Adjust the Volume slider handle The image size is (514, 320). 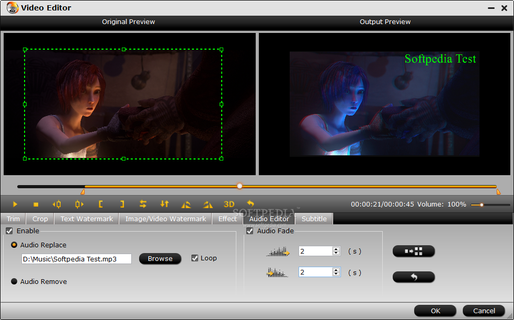tap(482, 205)
